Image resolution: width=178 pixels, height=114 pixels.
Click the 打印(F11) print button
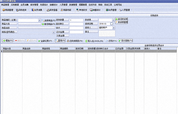[x=111, y=41]
